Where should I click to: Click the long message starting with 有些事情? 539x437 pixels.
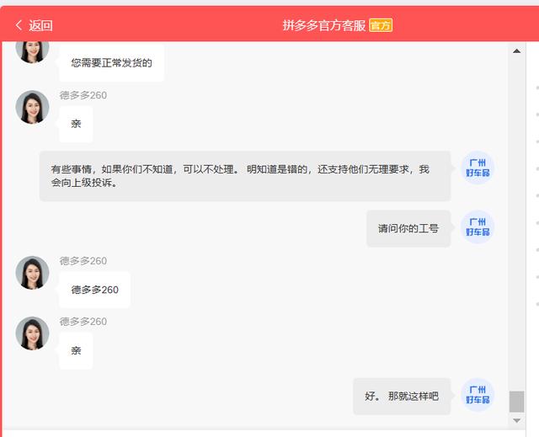pos(244,176)
